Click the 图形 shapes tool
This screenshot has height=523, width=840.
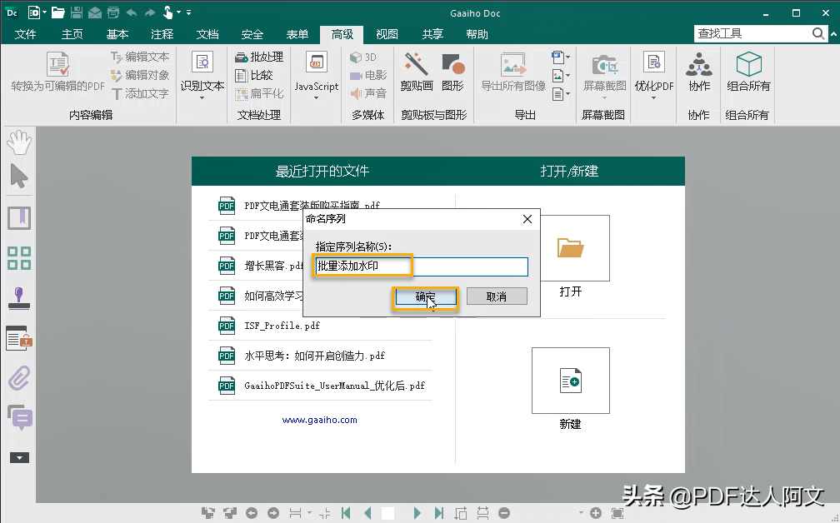(x=452, y=72)
